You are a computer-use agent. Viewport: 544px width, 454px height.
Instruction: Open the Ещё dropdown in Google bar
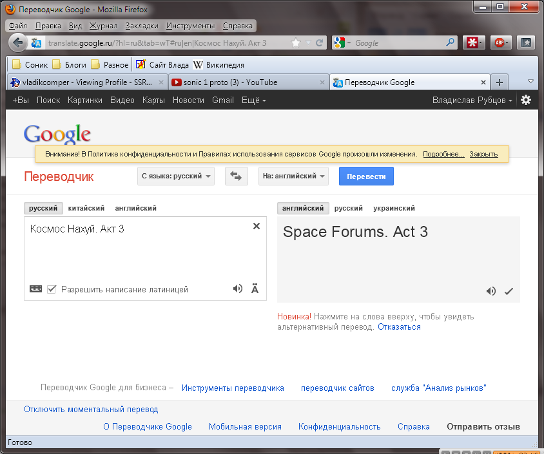coord(253,100)
